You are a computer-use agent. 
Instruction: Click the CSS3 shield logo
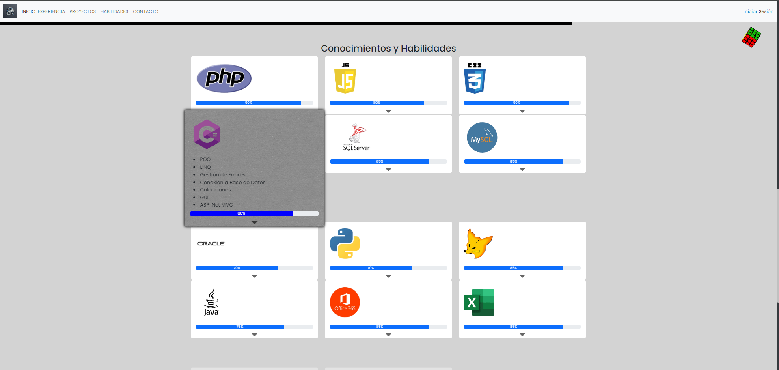(475, 79)
